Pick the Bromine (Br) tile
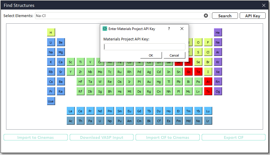270x155 pixels. (x=208, y=62)
